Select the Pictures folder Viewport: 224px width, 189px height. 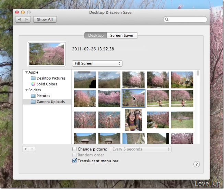pos(47,96)
